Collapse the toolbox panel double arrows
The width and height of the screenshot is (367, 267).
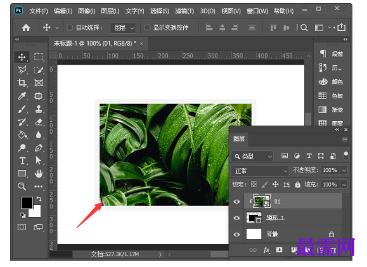[x=17, y=39]
